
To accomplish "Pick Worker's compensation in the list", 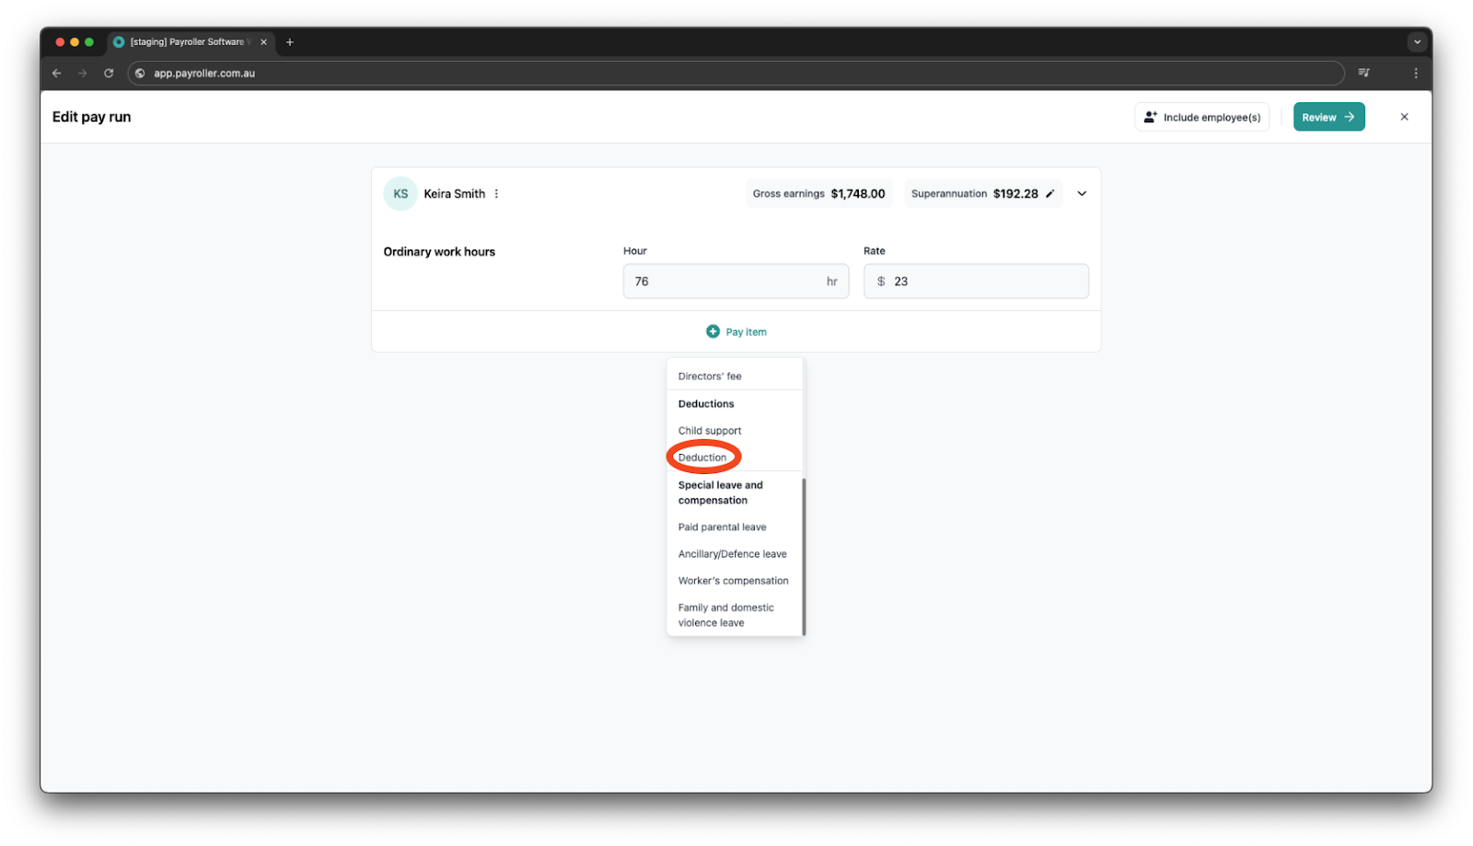I will [733, 581].
